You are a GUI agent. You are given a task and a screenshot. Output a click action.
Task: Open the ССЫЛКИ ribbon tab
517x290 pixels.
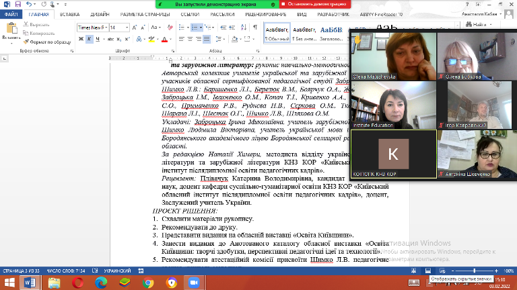coord(190,15)
